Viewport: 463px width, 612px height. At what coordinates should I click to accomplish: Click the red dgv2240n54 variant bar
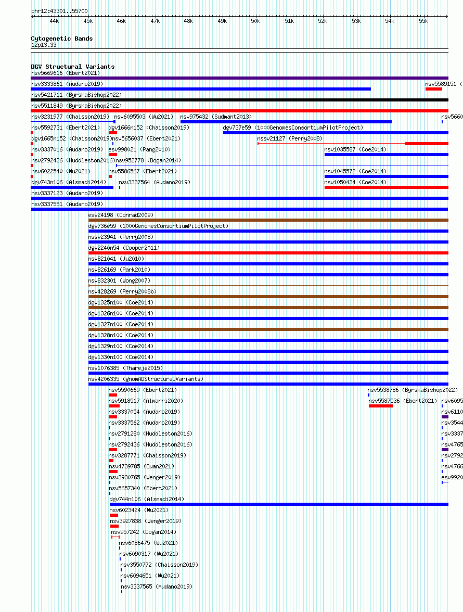pyautogui.click(x=268, y=253)
